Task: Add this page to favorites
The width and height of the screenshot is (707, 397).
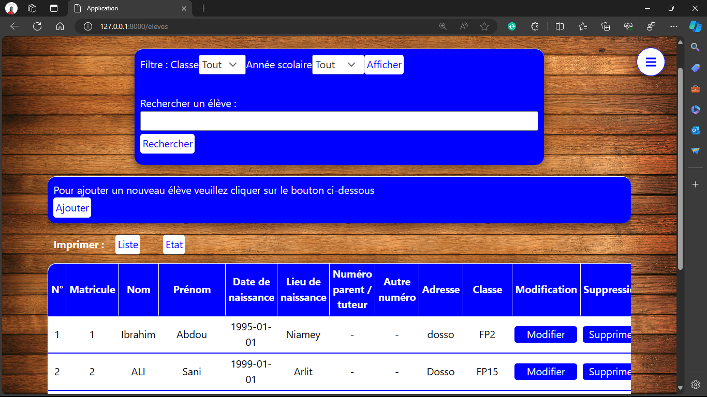Action: (484, 26)
